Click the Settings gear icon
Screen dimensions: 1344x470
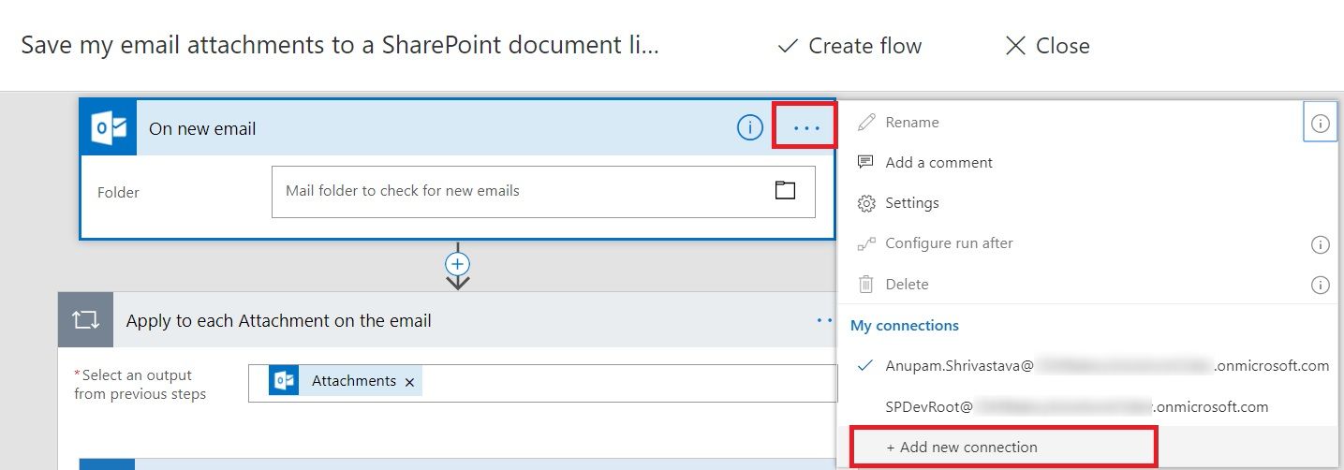(866, 203)
